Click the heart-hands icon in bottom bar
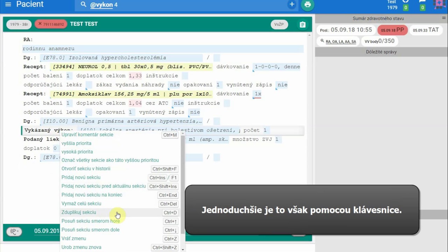The image size is (448, 252). 14,231
